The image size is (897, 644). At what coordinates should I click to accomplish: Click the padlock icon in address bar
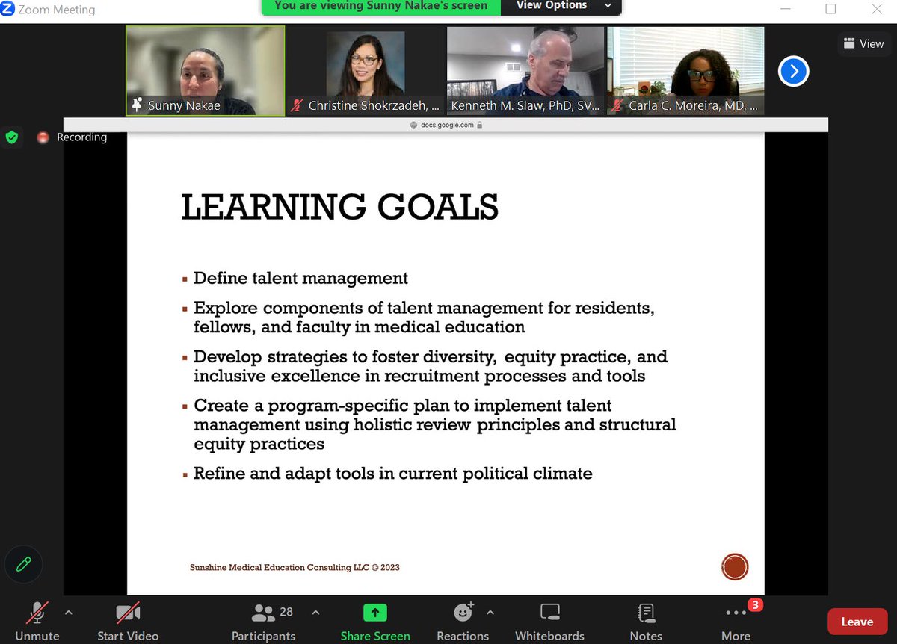(479, 125)
